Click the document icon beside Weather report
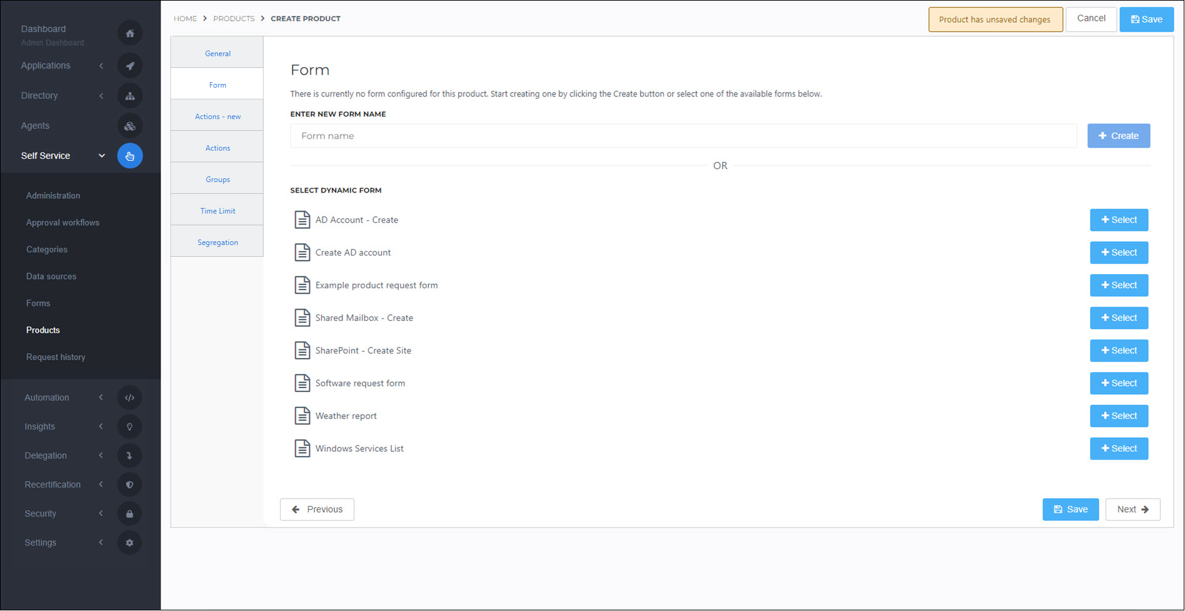This screenshot has height=611, width=1185. [x=302, y=415]
